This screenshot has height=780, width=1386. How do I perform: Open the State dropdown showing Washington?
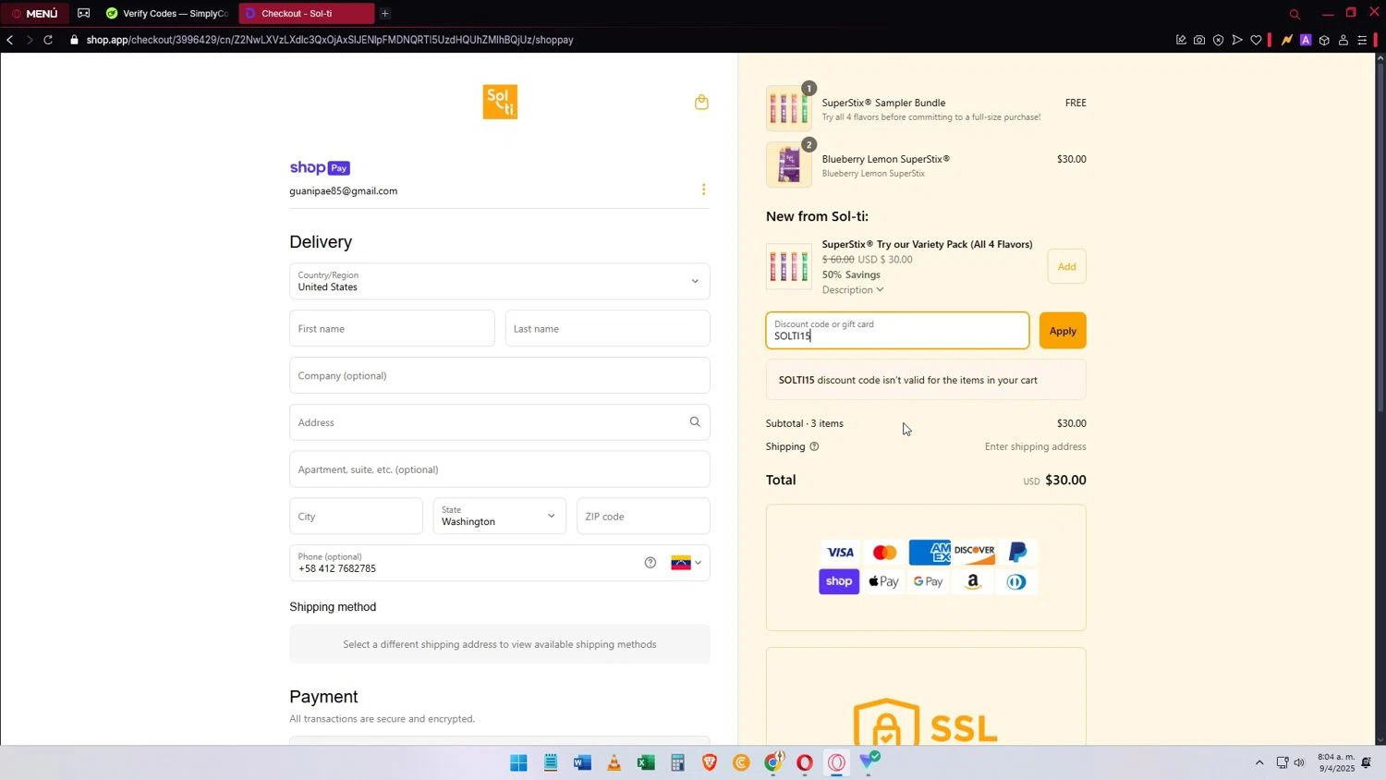click(x=499, y=516)
